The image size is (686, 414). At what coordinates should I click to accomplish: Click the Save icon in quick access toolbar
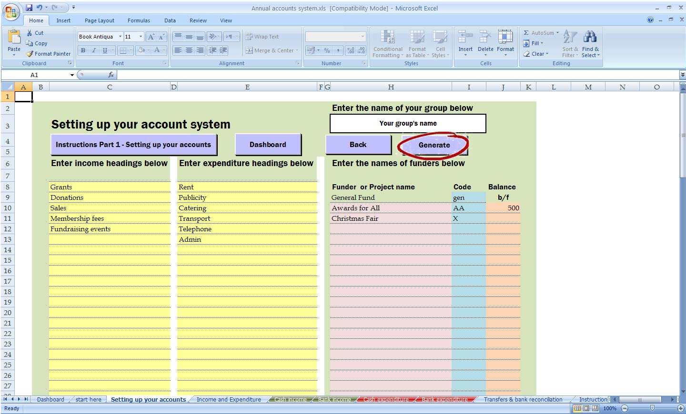click(29, 8)
